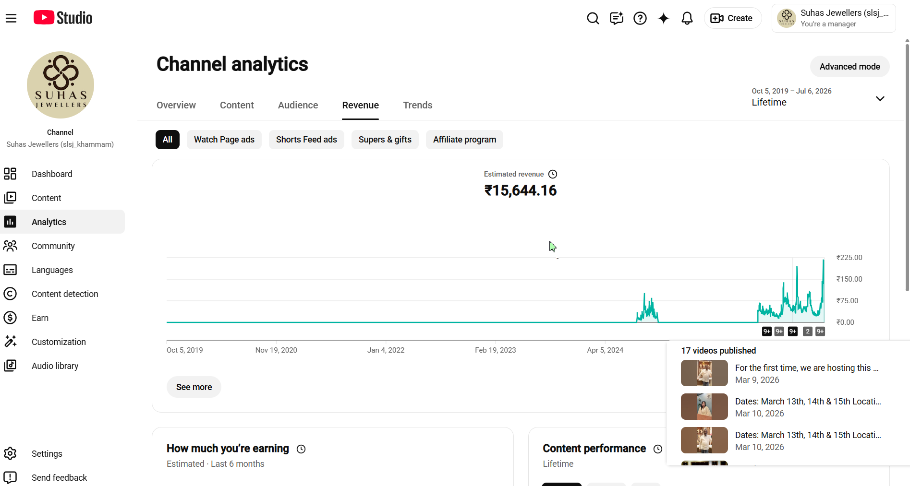The height and width of the screenshot is (486, 910).
Task: Click the Advanced mode button
Action: 850,67
